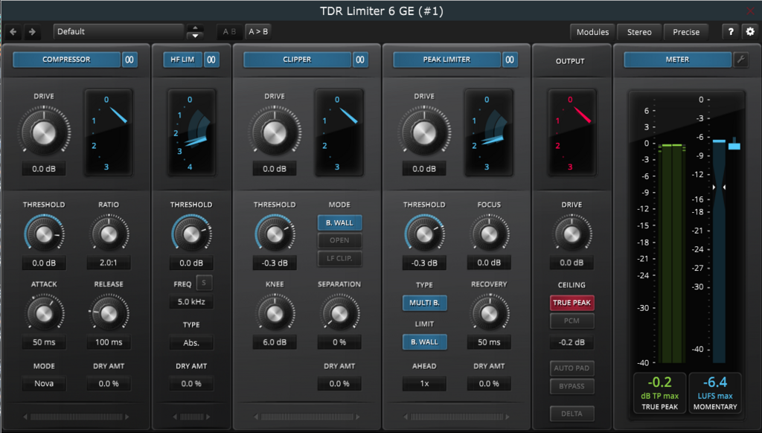
Task: Click the Compressor ATTACK knob
Action: click(44, 314)
